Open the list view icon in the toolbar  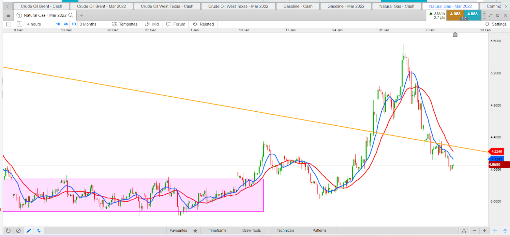[8, 24]
